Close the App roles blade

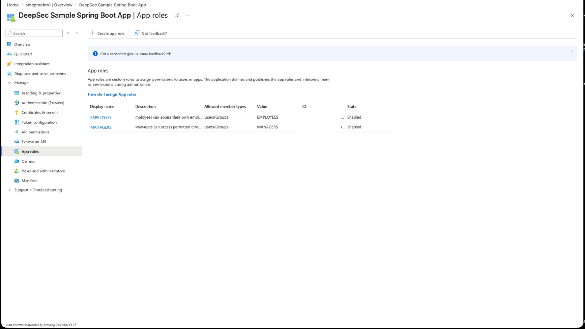pyautogui.click(x=572, y=15)
